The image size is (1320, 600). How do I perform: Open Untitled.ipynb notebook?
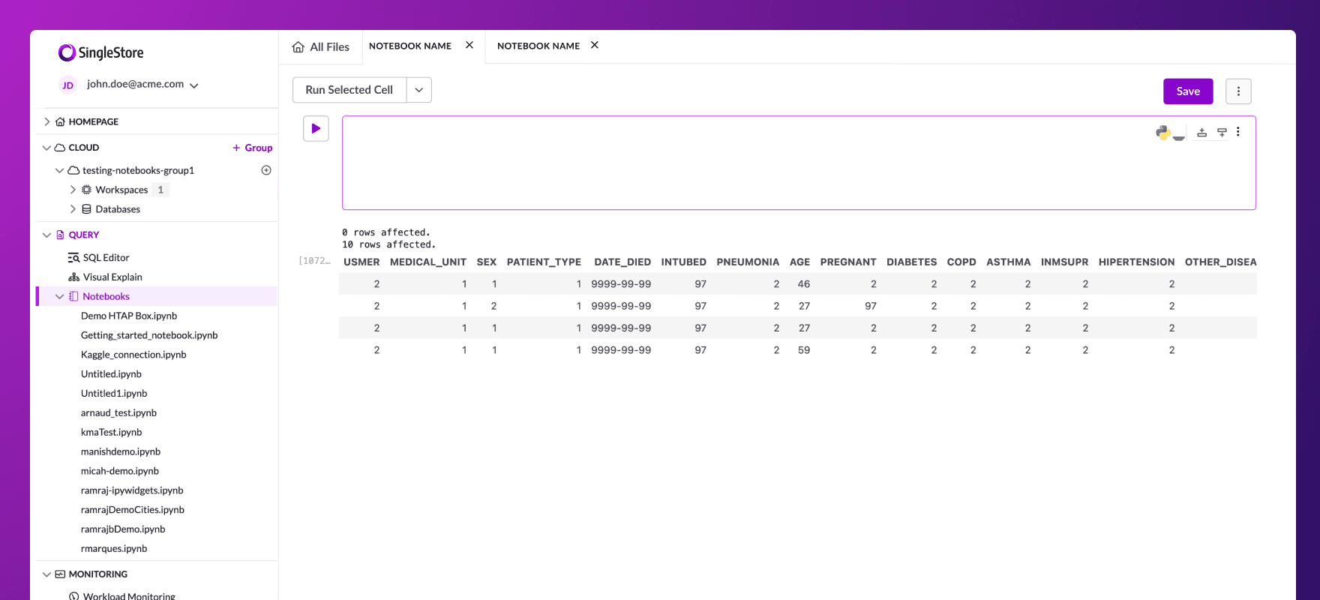coord(111,374)
